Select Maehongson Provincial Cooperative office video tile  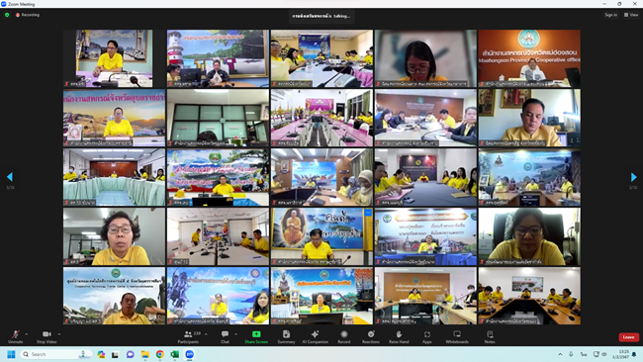click(529, 57)
